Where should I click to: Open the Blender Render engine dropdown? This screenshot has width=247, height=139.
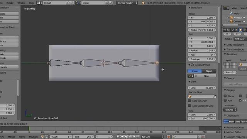coord(127,3)
